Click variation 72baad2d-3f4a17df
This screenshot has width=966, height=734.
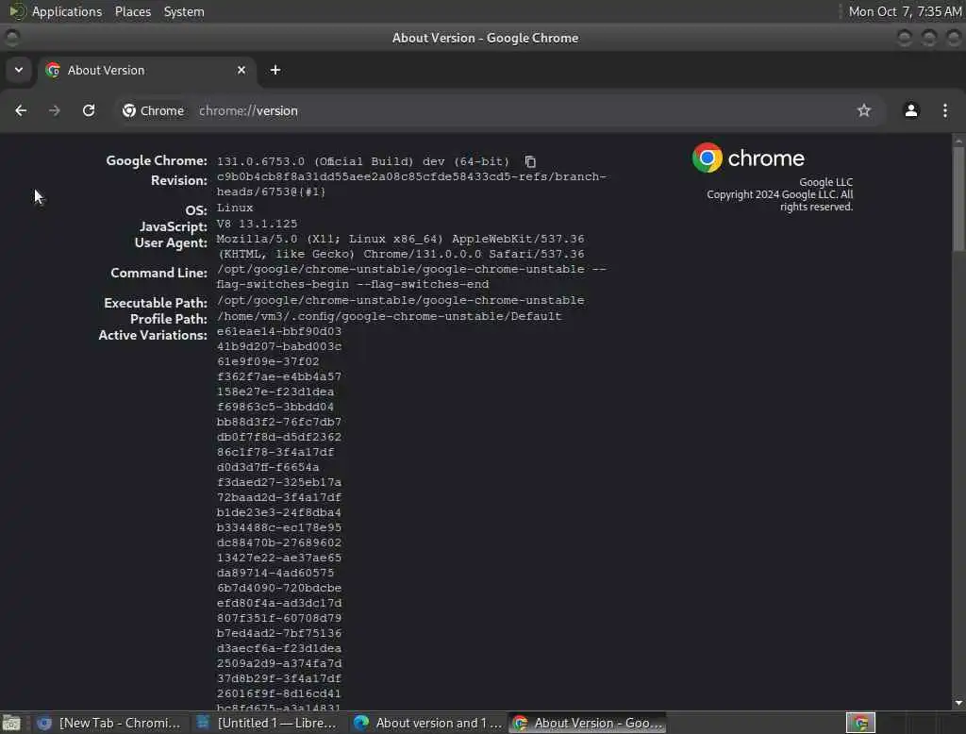(279, 497)
